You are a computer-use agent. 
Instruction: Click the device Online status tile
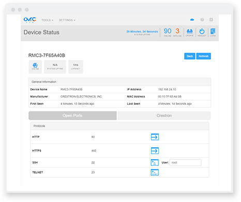pos(35,67)
